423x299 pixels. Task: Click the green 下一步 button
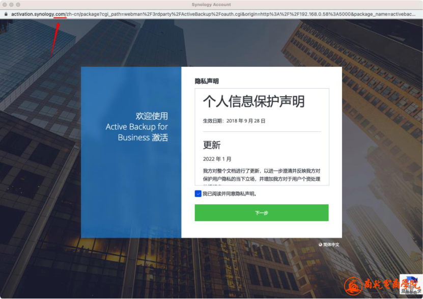tap(262, 212)
